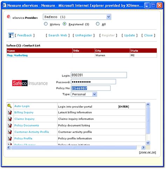Click the Safeco Insurance logo

point(30,83)
